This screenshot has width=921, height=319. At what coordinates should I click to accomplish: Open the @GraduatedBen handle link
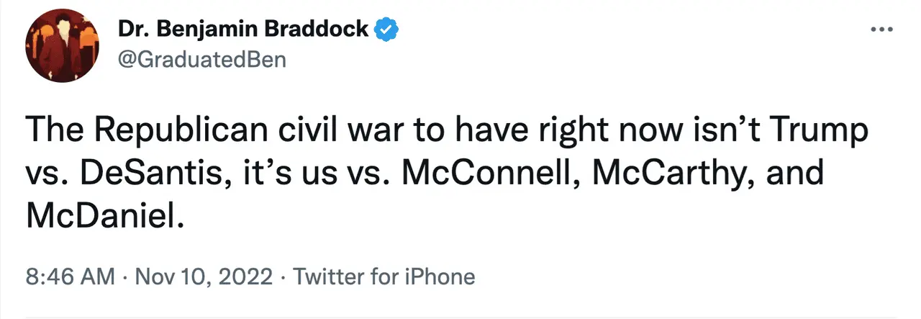click(x=201, y=59)
